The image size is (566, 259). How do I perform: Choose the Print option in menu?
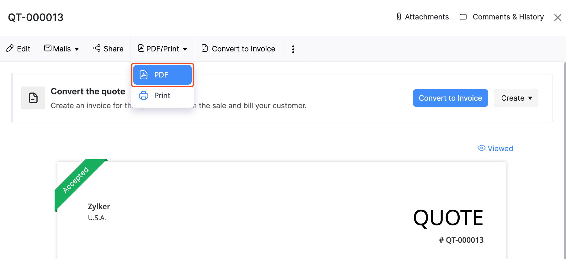[x=163, y=96]
